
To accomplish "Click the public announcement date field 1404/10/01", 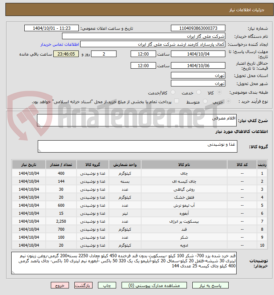I will 52,28.
